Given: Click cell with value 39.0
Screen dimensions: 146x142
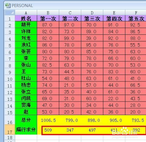Looking at the screenshot, I should pyautogui.click(x=92, y=38).
